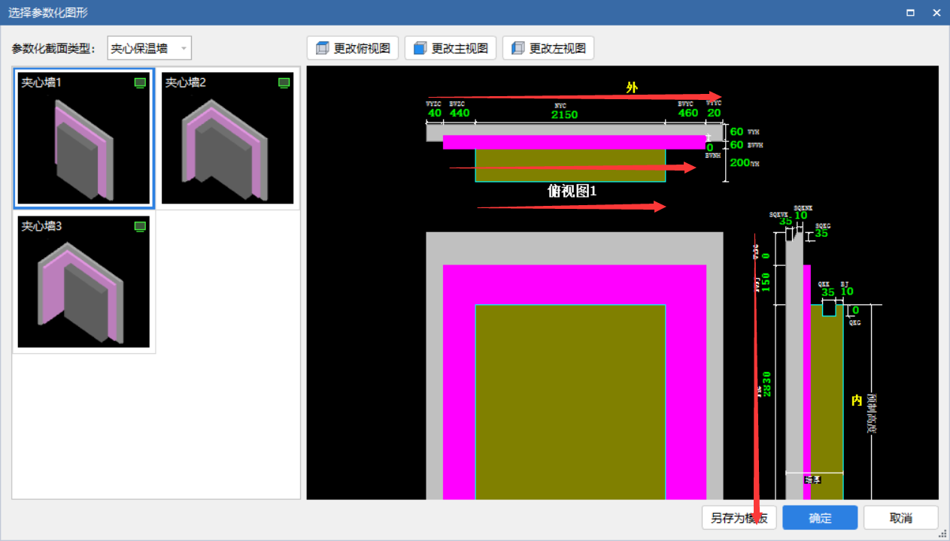The width and height of the screenshot is (950, 541).
Task: Close the 选择参数化图形 dialog
Action: (936, 13)
